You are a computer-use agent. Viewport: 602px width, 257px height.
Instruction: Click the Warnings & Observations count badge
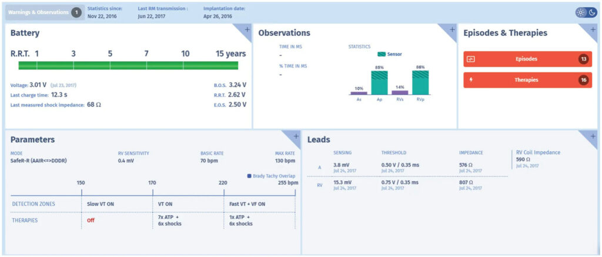click(x=76, y=12)
